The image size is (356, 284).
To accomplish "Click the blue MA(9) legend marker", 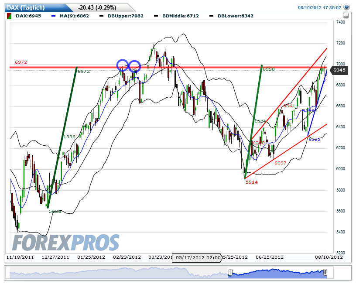I will (54, 15).
